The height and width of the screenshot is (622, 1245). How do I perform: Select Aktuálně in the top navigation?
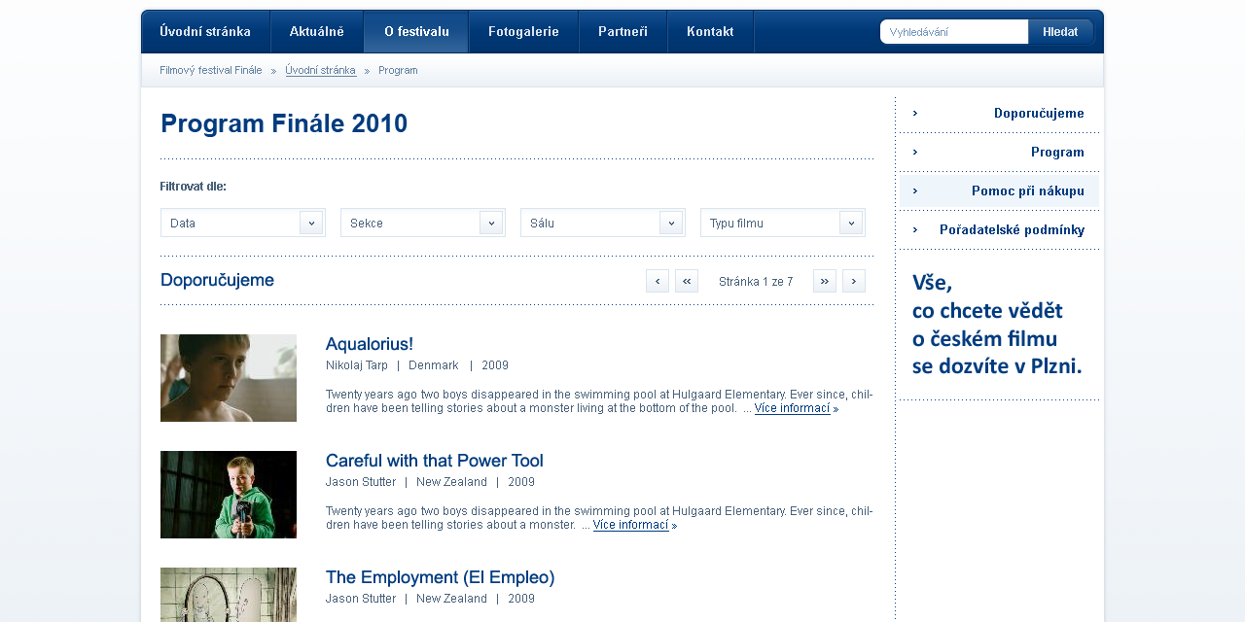(x=316, y=31)
